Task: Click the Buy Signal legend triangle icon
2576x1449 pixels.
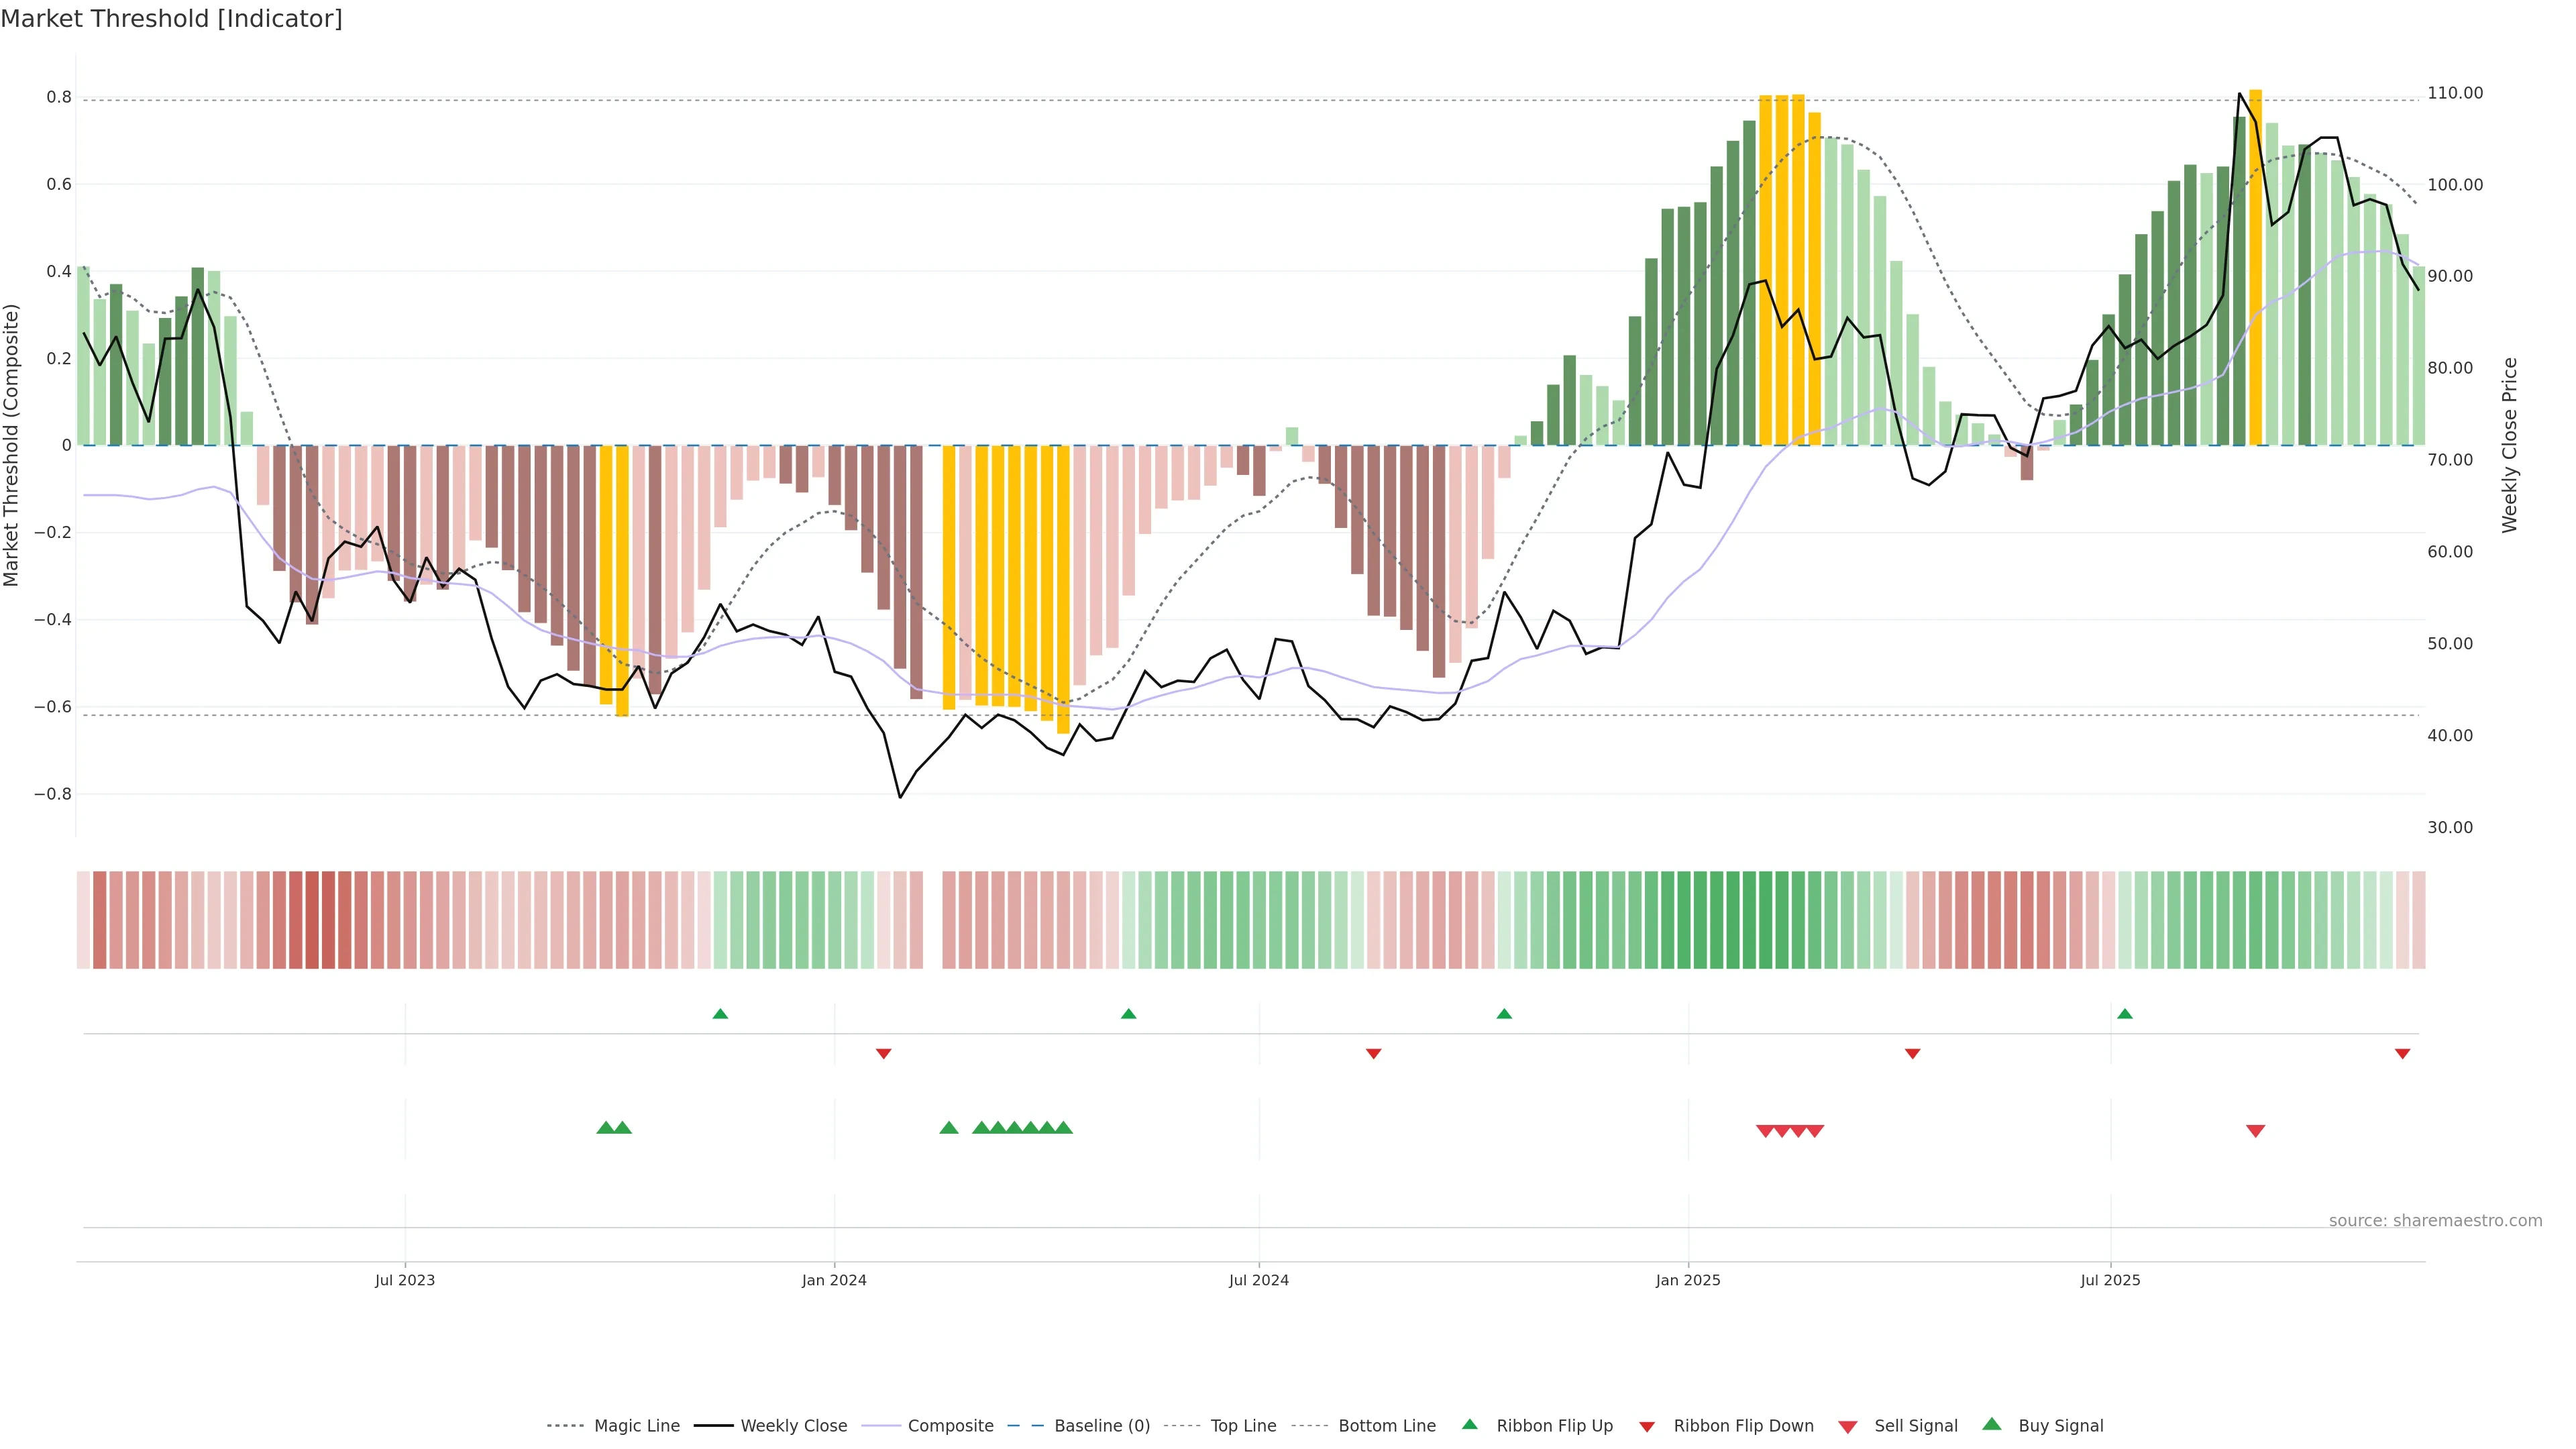Action: (1992, 1424)
